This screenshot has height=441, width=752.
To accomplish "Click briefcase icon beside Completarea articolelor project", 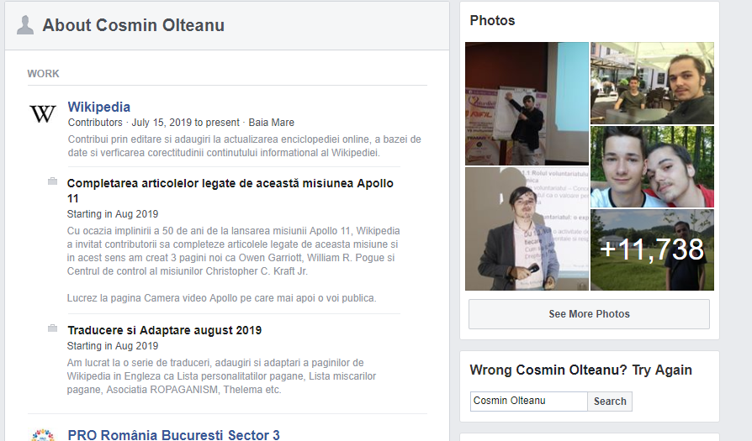I will click(52, 181).
